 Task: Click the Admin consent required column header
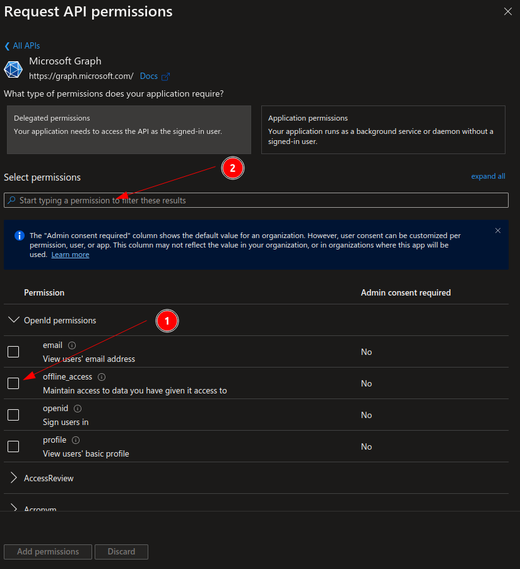(x=406, y=292)
